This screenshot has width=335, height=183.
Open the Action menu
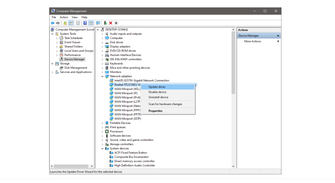[x=64, y=17]
